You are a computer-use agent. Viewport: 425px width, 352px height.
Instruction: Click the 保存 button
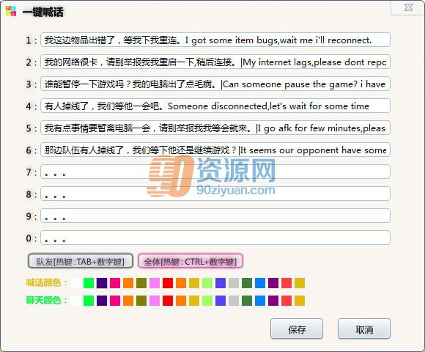(x=297, y=329)
